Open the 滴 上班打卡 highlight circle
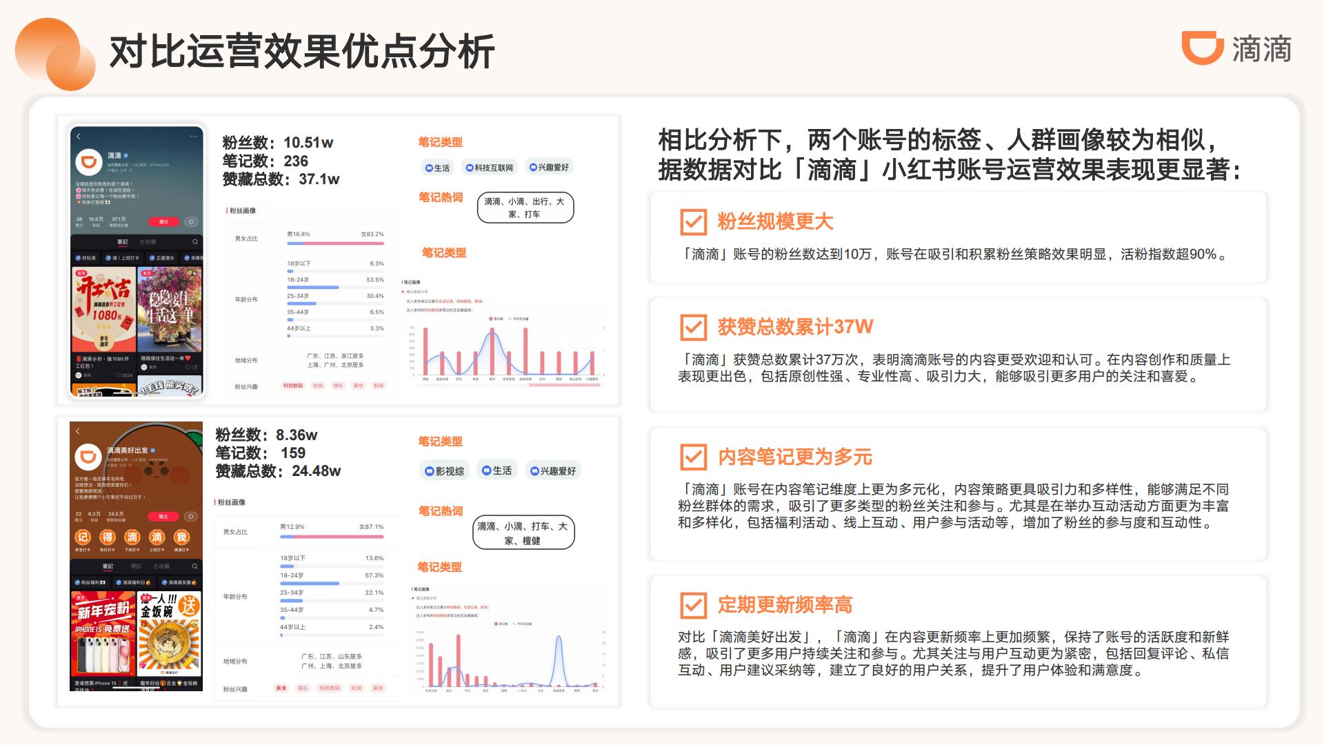Viewport: 1324px width, 745px height. pyautogui.click(x=157, y=537)
